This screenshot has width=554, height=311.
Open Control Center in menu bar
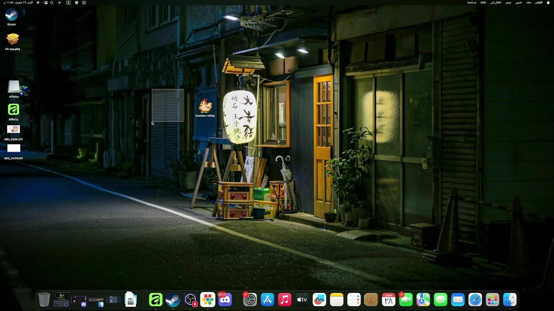(45, 3)
